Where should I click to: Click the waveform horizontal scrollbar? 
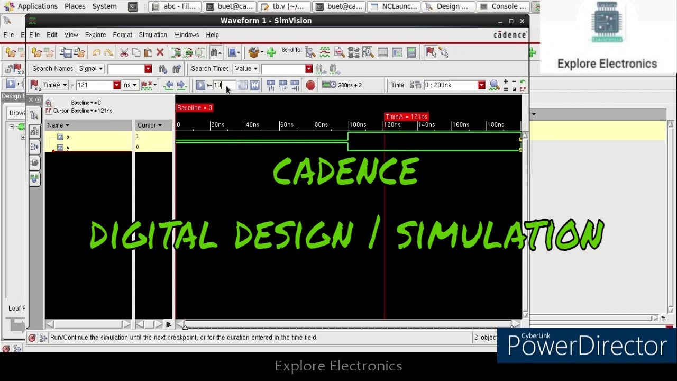tap(350, 324)
